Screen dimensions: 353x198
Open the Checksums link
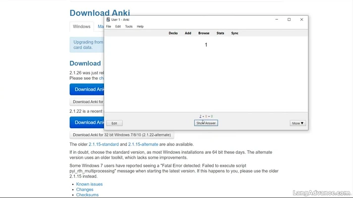87,195
